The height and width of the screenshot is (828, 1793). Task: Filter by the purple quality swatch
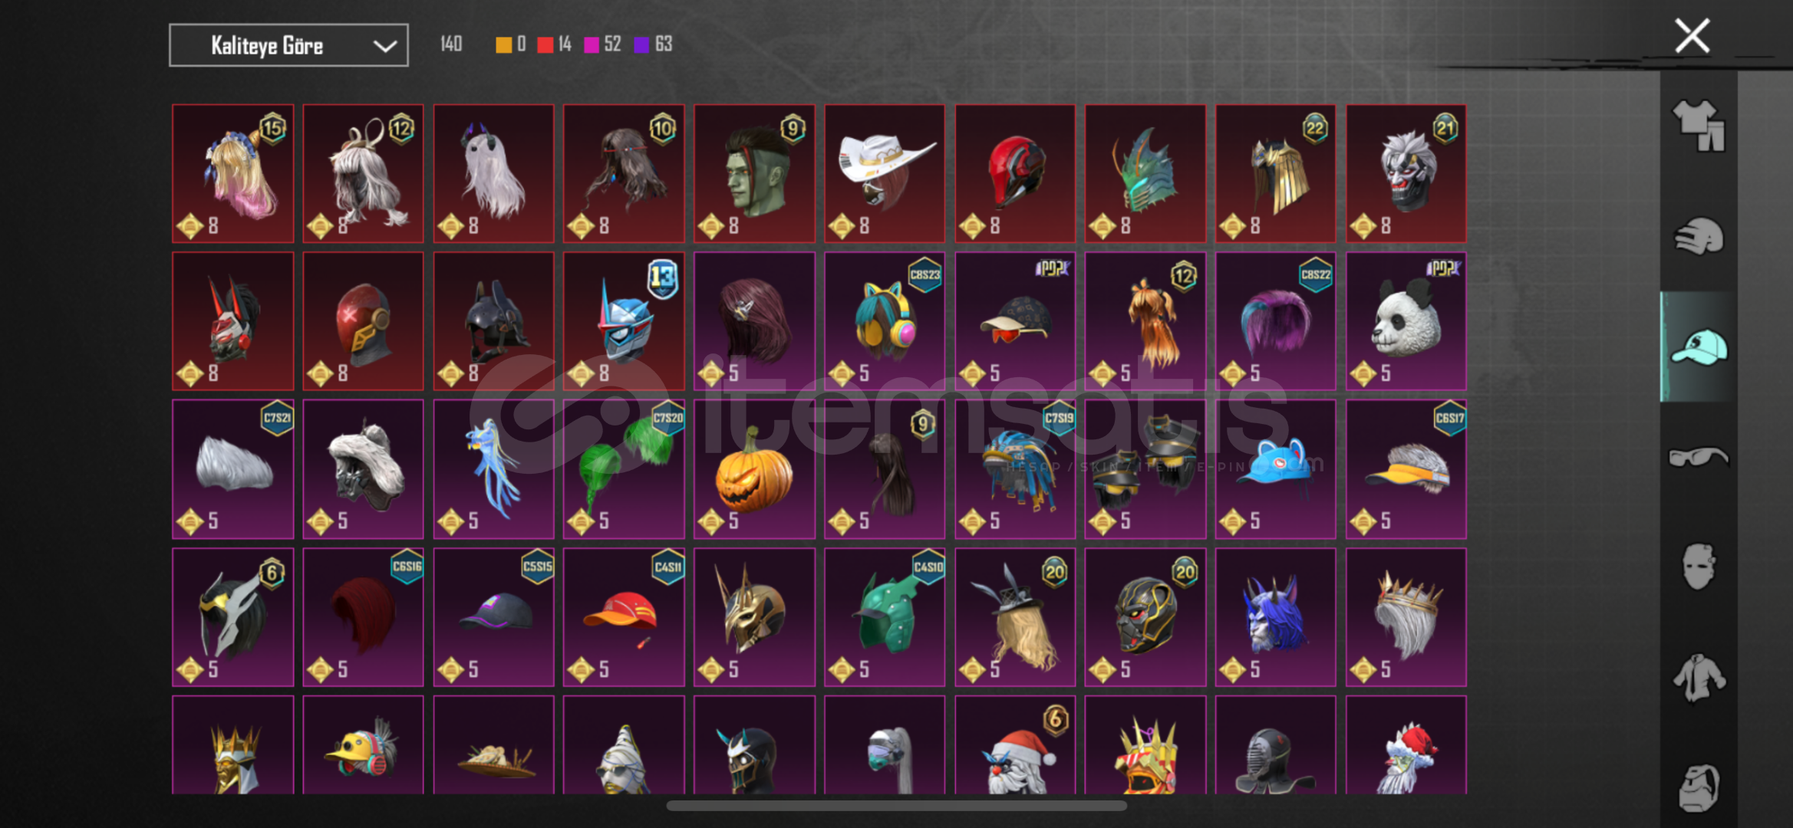tap(641, 44)
